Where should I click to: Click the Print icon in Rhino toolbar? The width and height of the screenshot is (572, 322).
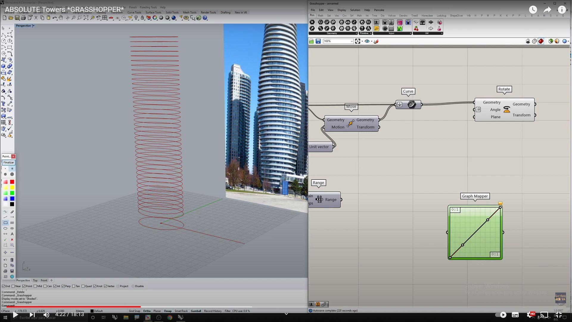(23, 18)
